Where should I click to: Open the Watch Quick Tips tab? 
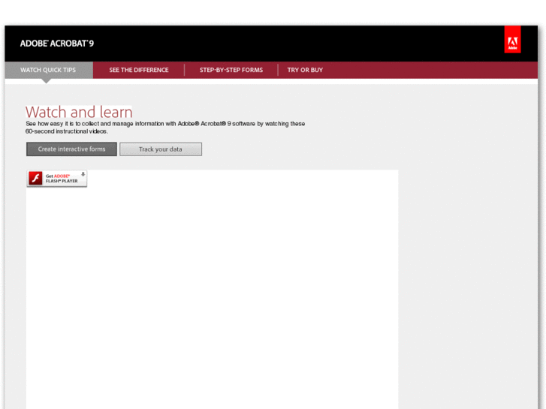pos(48,70)
